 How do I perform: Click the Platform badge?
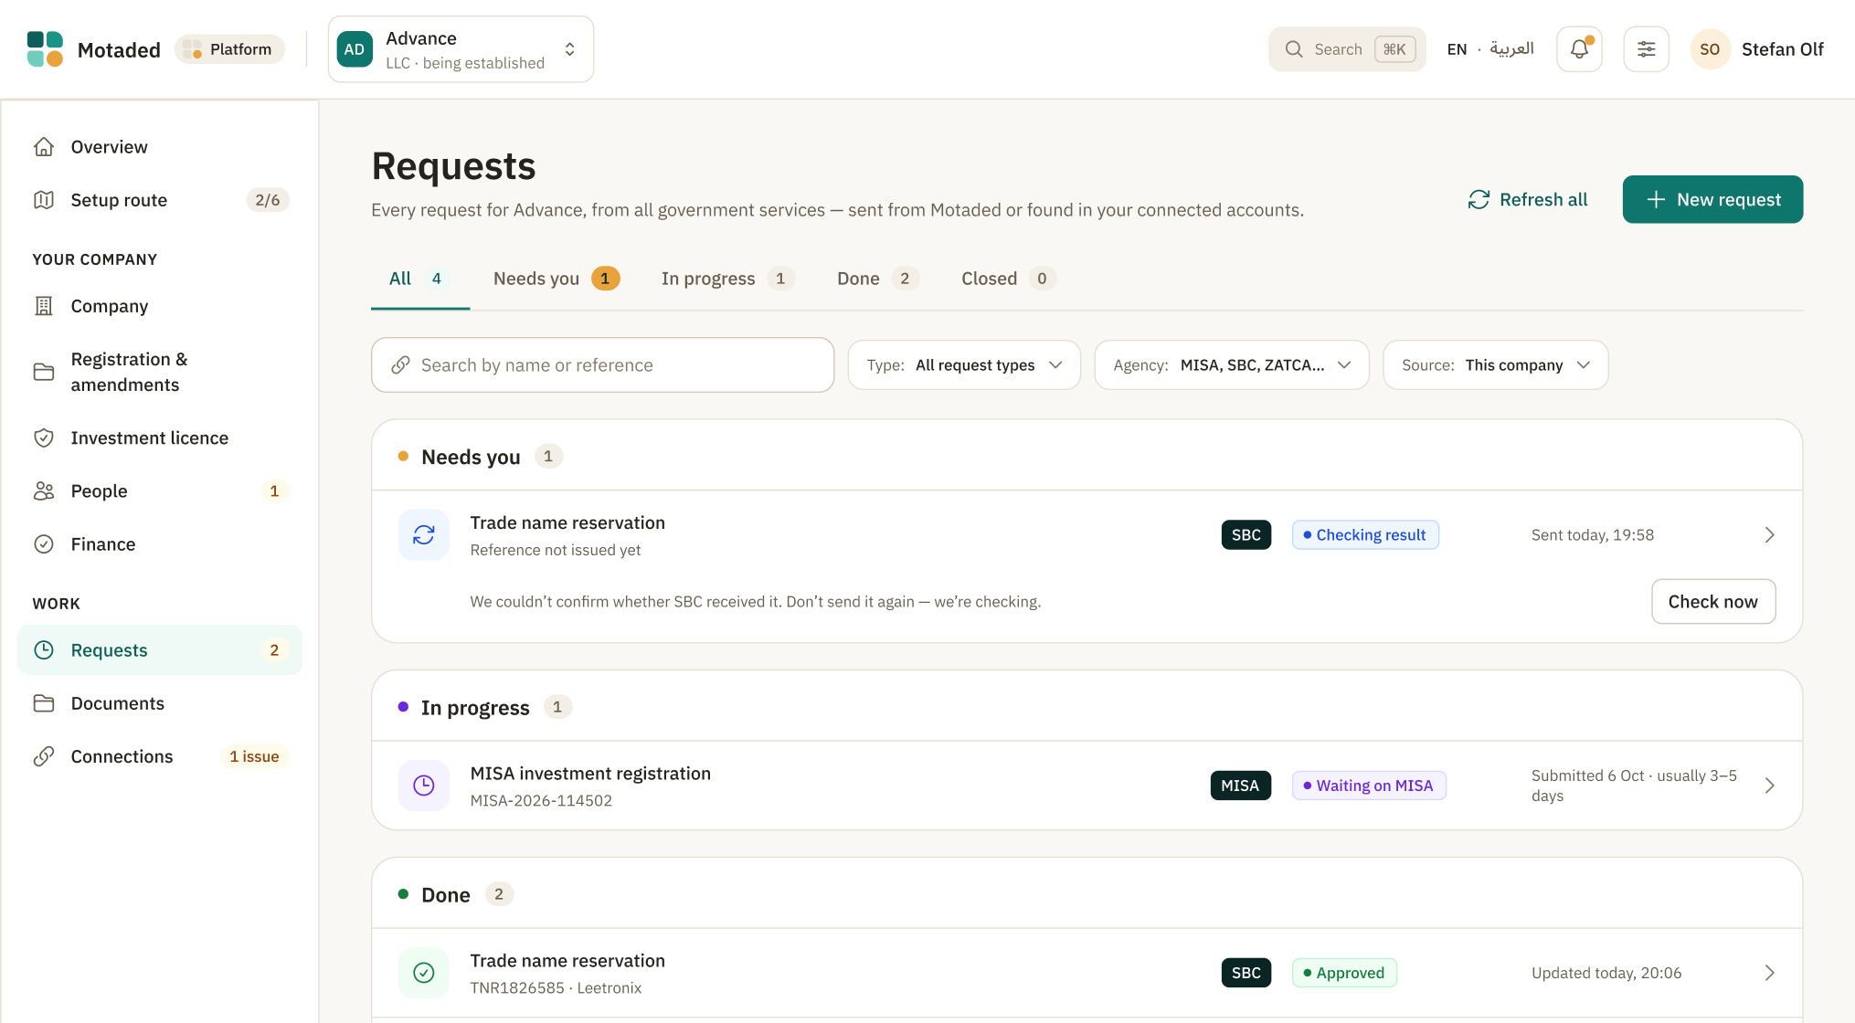[x=229, y=49]
